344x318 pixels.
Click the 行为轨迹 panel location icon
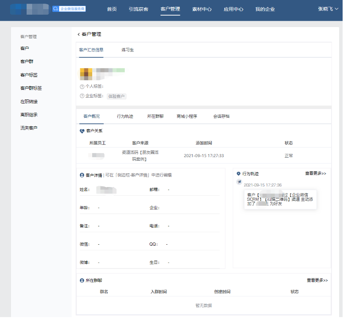(239, 174)
